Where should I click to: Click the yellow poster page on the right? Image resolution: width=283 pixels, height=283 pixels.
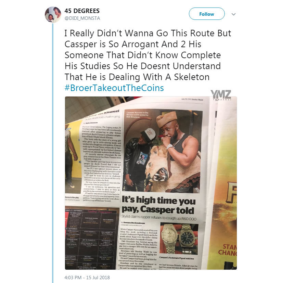click(225, 183)
